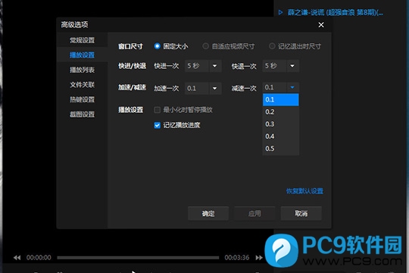This screenshot has width=409, height=273.
Task: Choose 0.1 in the open dropdown list
Action: (x=281, y=99)
